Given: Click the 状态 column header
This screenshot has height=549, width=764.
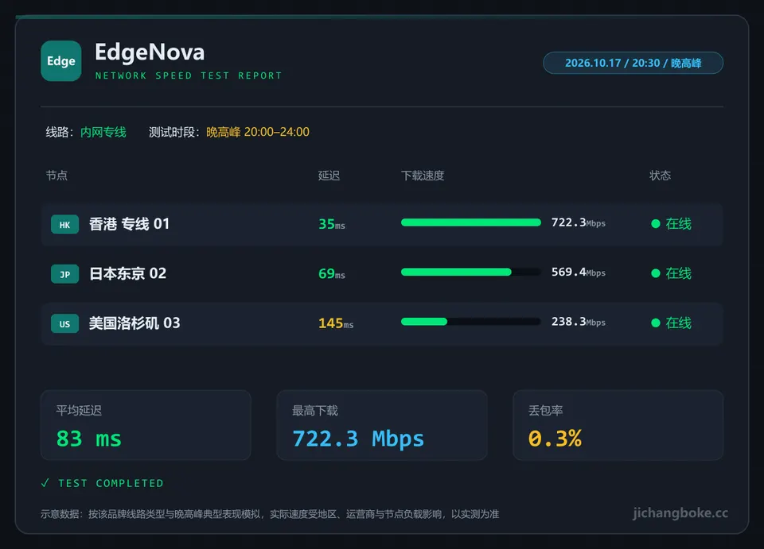Looking at the screenshot, I should (x=661, y=176).
